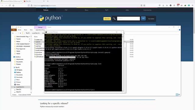
Task: Click the Socialize button
Action: [151, 19]
